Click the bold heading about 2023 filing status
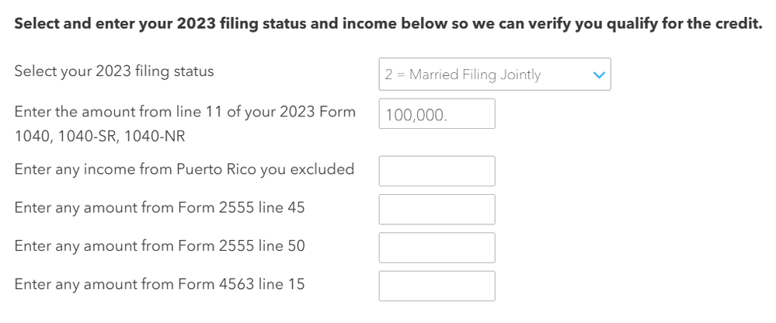The image size is (776, 323). coord(388,23)
